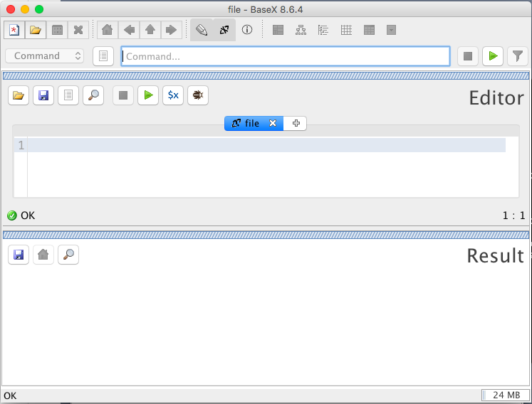Screen dimensions: 532x404
Task: Save the editor file
Action: 43,95
